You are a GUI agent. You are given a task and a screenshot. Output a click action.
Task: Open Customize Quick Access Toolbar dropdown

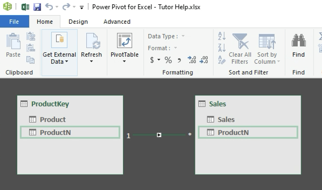[82, 8]
